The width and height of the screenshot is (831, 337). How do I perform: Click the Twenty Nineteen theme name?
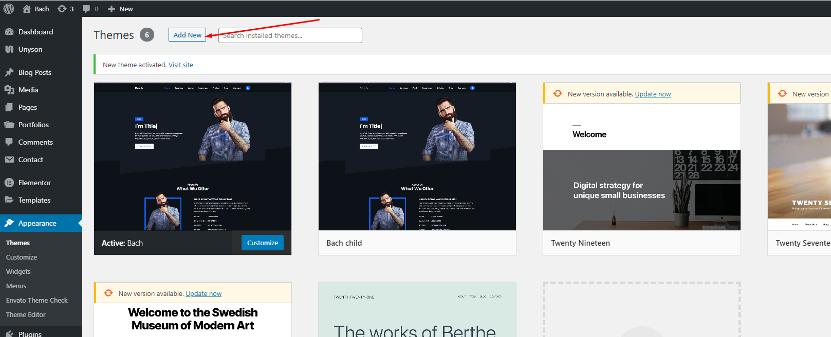(x=581, y=243)
